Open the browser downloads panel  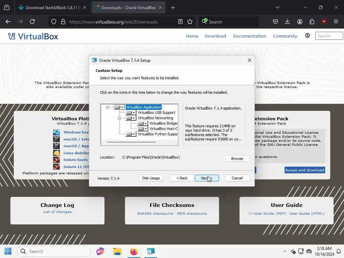click(288, 21)
